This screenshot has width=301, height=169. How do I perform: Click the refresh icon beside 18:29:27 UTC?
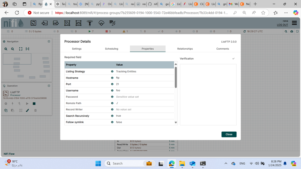pos(244,31)
